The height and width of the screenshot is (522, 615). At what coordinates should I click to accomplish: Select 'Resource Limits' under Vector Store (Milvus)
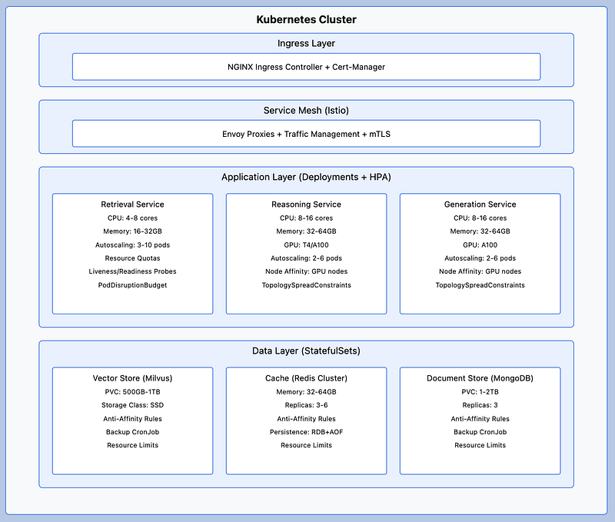coord(132,446)
